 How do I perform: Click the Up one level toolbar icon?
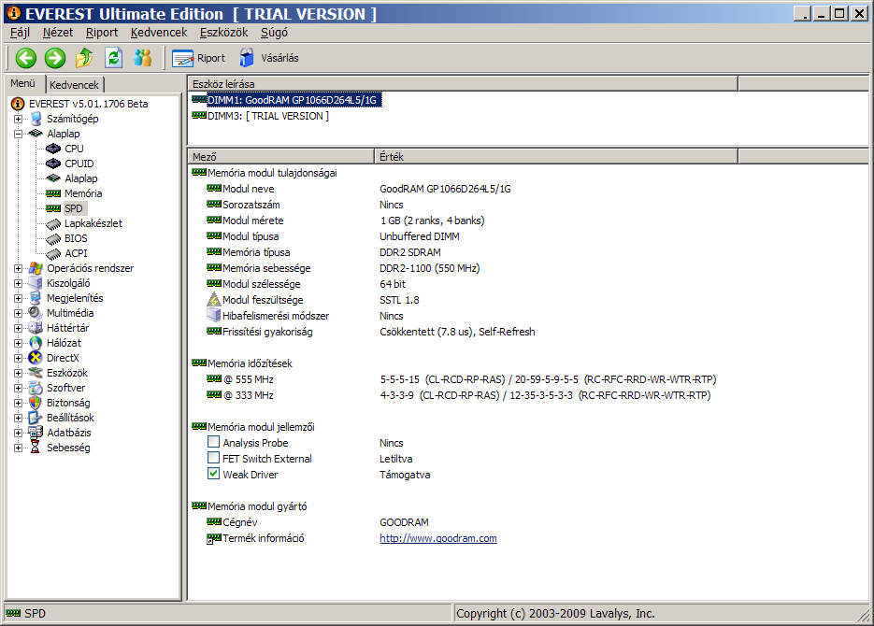click(x=84, y=58)
